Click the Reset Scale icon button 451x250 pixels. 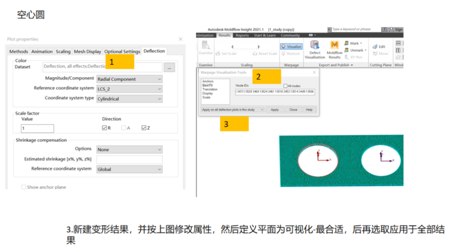tap(255, 53)
